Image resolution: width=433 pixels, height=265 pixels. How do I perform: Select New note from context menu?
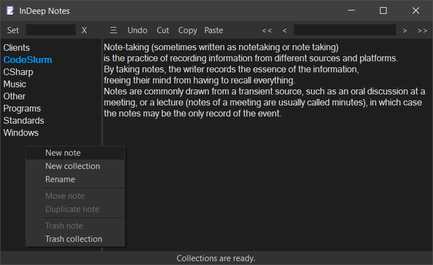(63, 152)
